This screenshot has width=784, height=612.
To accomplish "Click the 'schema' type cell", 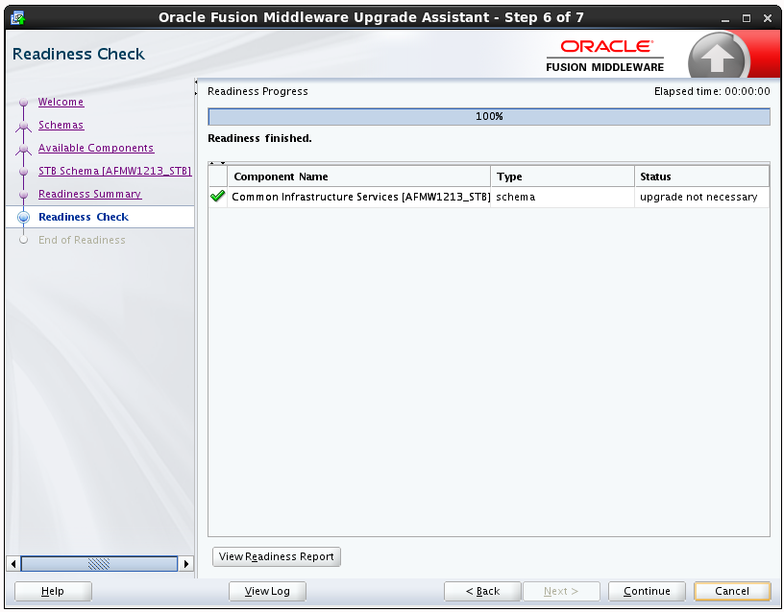I will [x=562, y=197].
